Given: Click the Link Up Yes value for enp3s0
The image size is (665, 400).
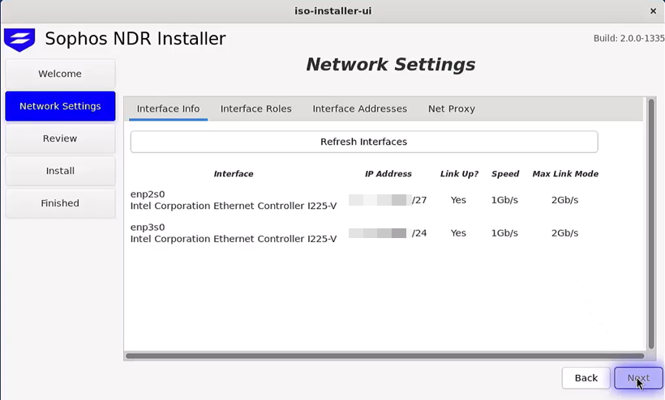Looking at the screenshot, I should tap(458, 233).
